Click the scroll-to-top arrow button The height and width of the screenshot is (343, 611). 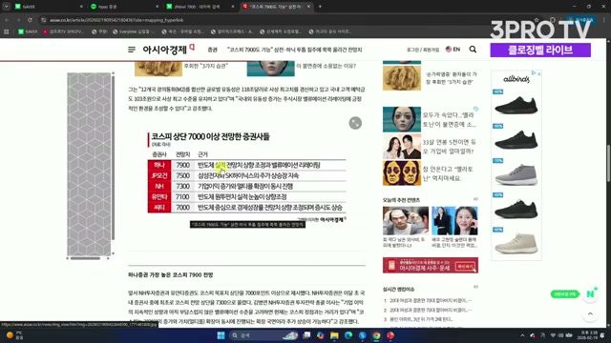pos(590,313)
